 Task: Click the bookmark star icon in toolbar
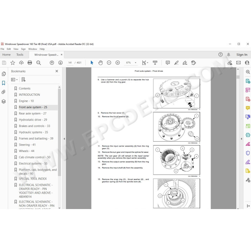click(13, 63)
